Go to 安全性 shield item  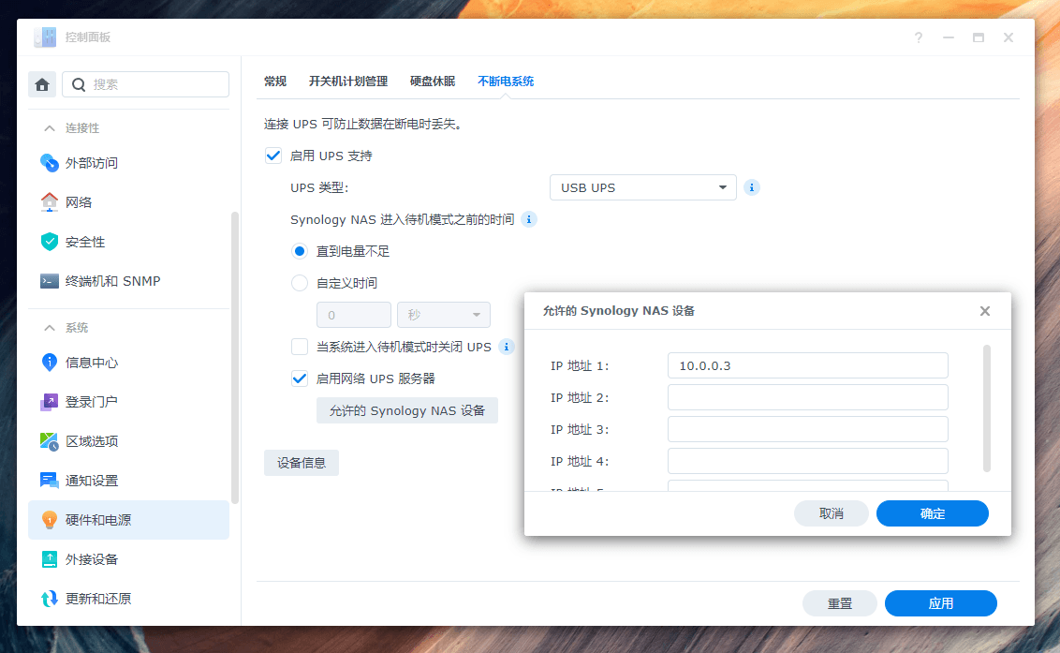(x=50, y=242)
